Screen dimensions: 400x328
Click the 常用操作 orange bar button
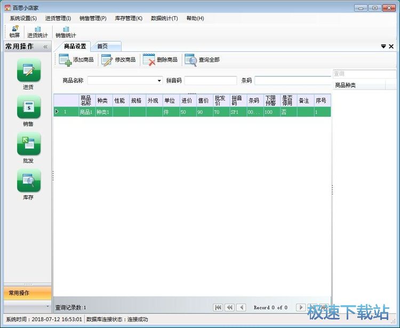[x=28, y=293]
